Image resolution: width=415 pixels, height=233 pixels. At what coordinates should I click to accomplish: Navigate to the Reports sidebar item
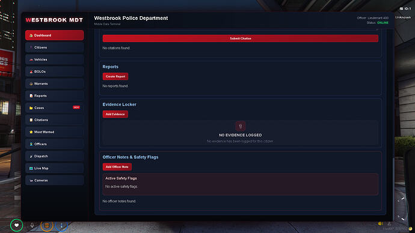54,95
